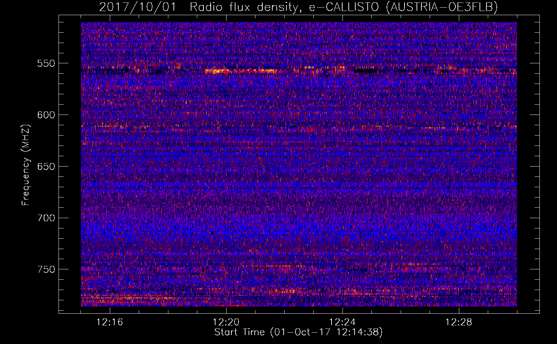Screen dimensions: 557x344
Task: Click the "Start Time (01-Oct-17 12:14:38)" label
Action: click(298, 332)
